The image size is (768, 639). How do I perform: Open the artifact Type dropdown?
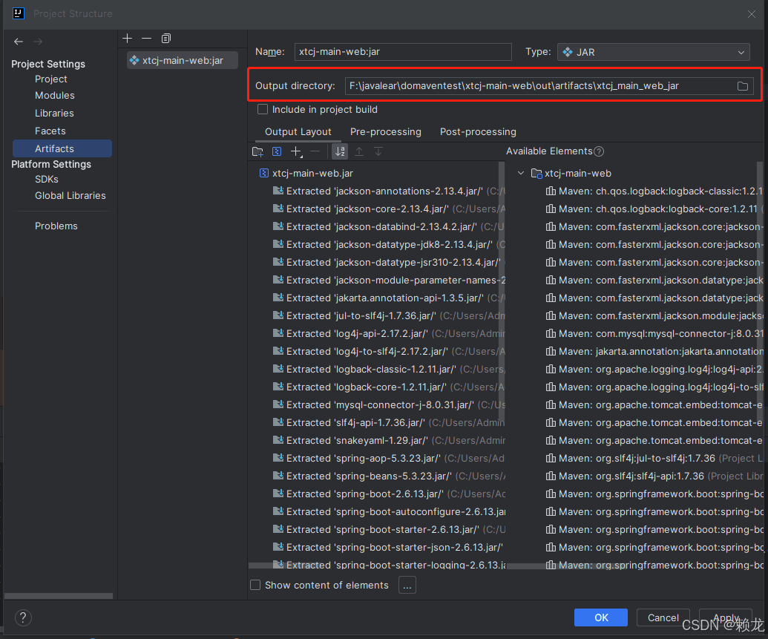pyautogui.click(x=654, y=52)
